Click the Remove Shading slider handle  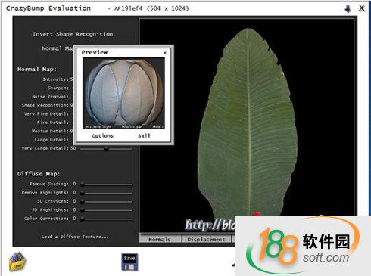[x=83, y=185]
